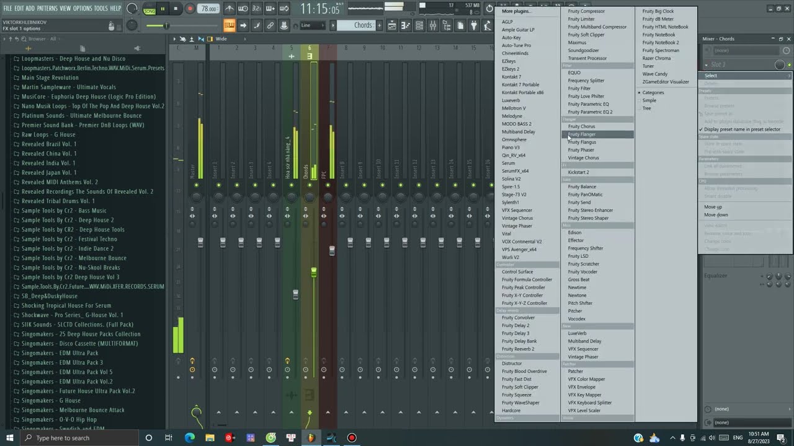This screenshot has height=446, width=794.
Task: Open the plugin picker plug icon
Action: [x=474, y=25]
